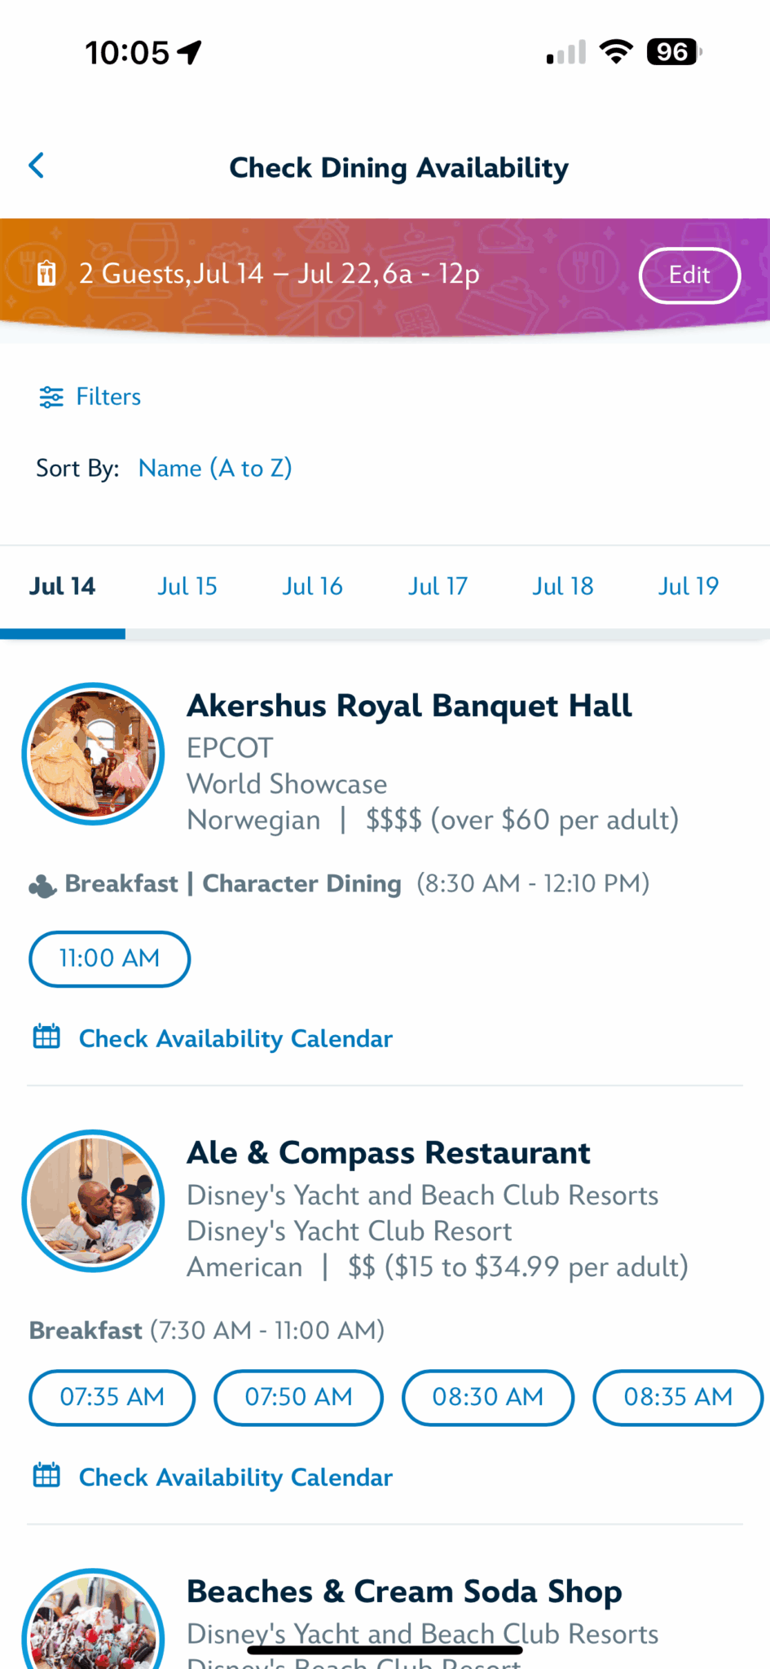
Task: Tap the Filters sliders icon
Action: 51,397
